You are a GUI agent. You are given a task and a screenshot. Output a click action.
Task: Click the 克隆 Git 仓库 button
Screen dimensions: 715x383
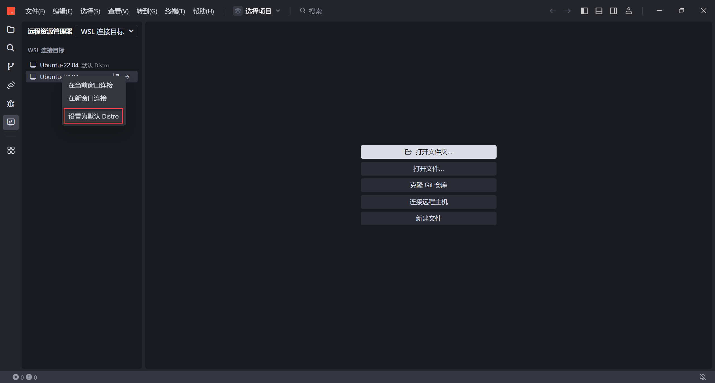[428, 185]
